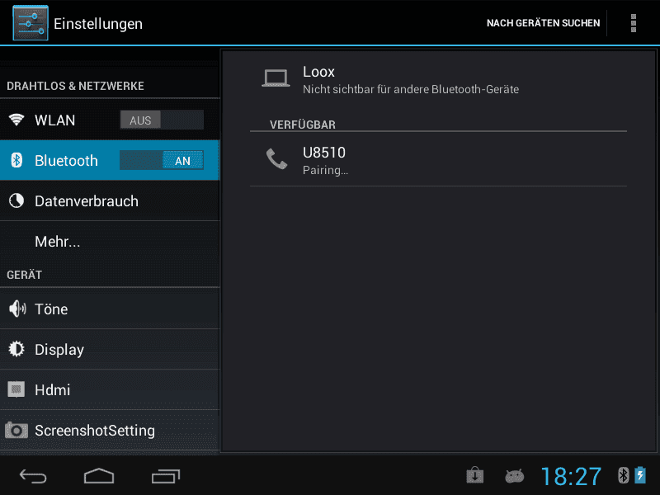Click the Datenverbrauch pie icon
660x495 pixels.
point(16,200)
